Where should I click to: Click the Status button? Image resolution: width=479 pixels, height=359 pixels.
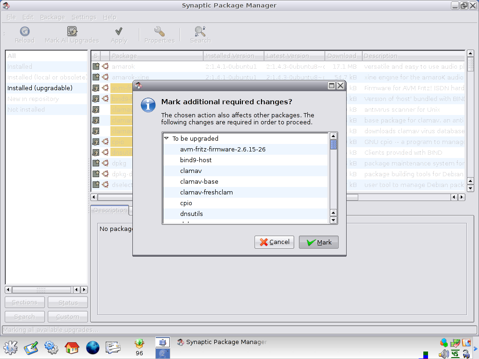(68, 302)
